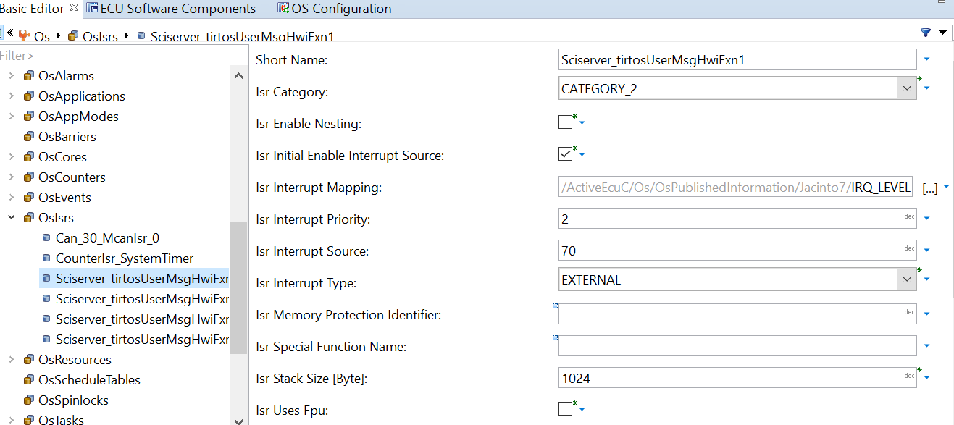Click the Os breadcrumb icon
The width and height of the screenshot is (954, 425).
[x=25, y=35]
